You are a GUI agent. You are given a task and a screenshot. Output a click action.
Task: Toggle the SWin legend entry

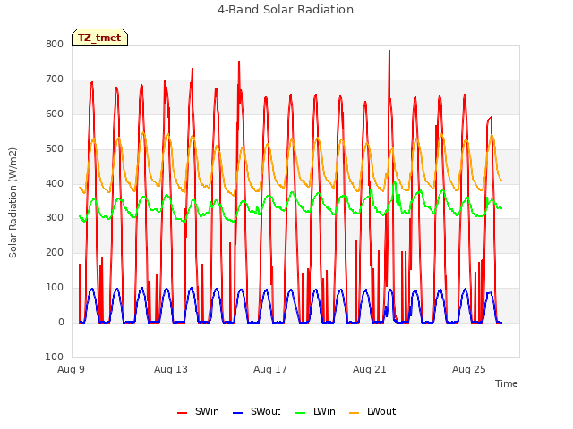(x=198, y=411)
